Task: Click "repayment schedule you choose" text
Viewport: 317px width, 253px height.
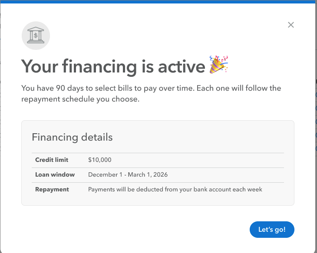Action: [x=81, y=99]
